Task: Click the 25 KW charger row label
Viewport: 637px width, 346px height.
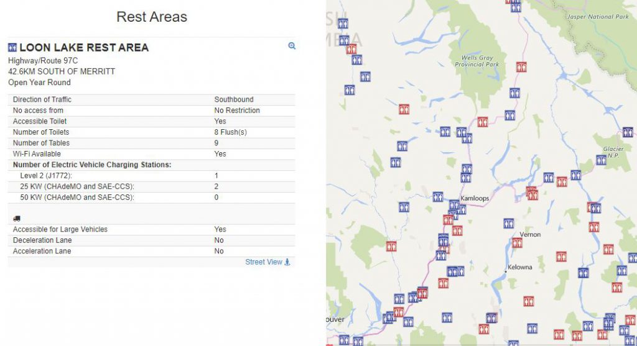Action: (x=77, y=186)
